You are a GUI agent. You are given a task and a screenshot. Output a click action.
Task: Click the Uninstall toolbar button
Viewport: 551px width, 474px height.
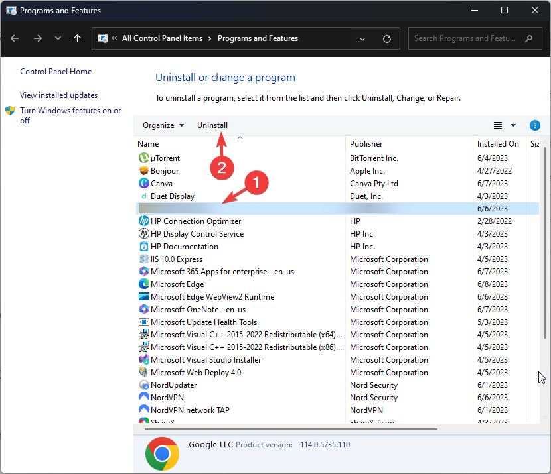pos(212,125)
